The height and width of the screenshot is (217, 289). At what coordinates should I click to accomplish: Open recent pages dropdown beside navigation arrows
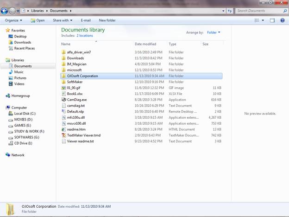(x=18, y=11)
